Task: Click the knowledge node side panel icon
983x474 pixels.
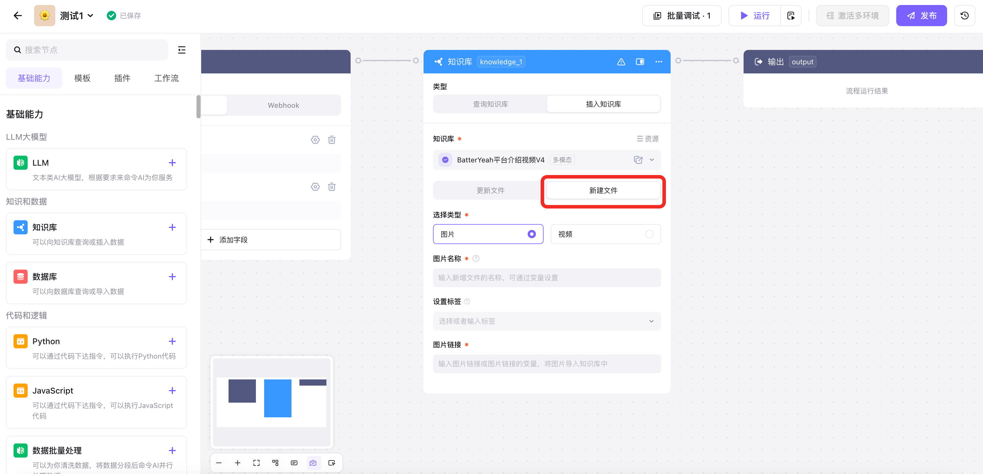Action: click(639, 62)
